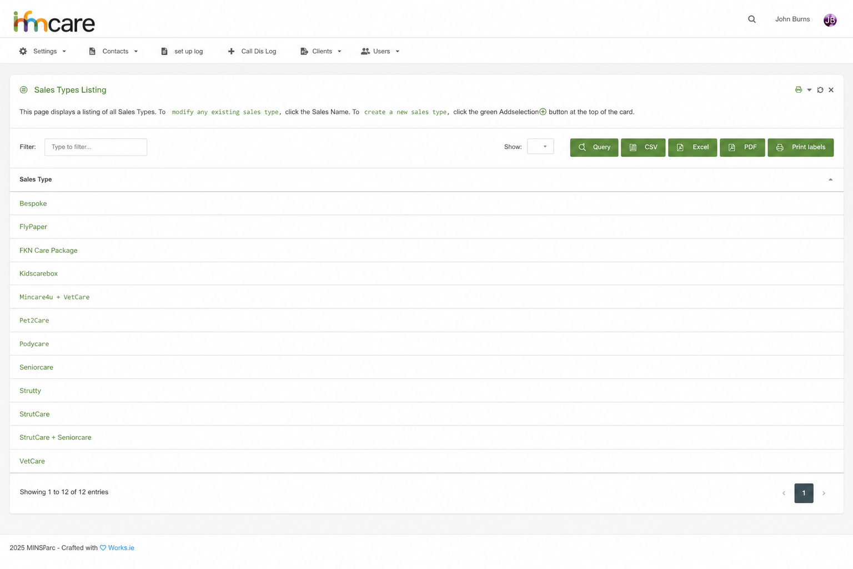
Task: Open the Call Dis Log page
Action: (x=252, y=51)
